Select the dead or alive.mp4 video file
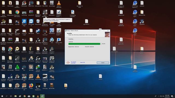This screenshot has width=175, height=98. pos(59,4)
